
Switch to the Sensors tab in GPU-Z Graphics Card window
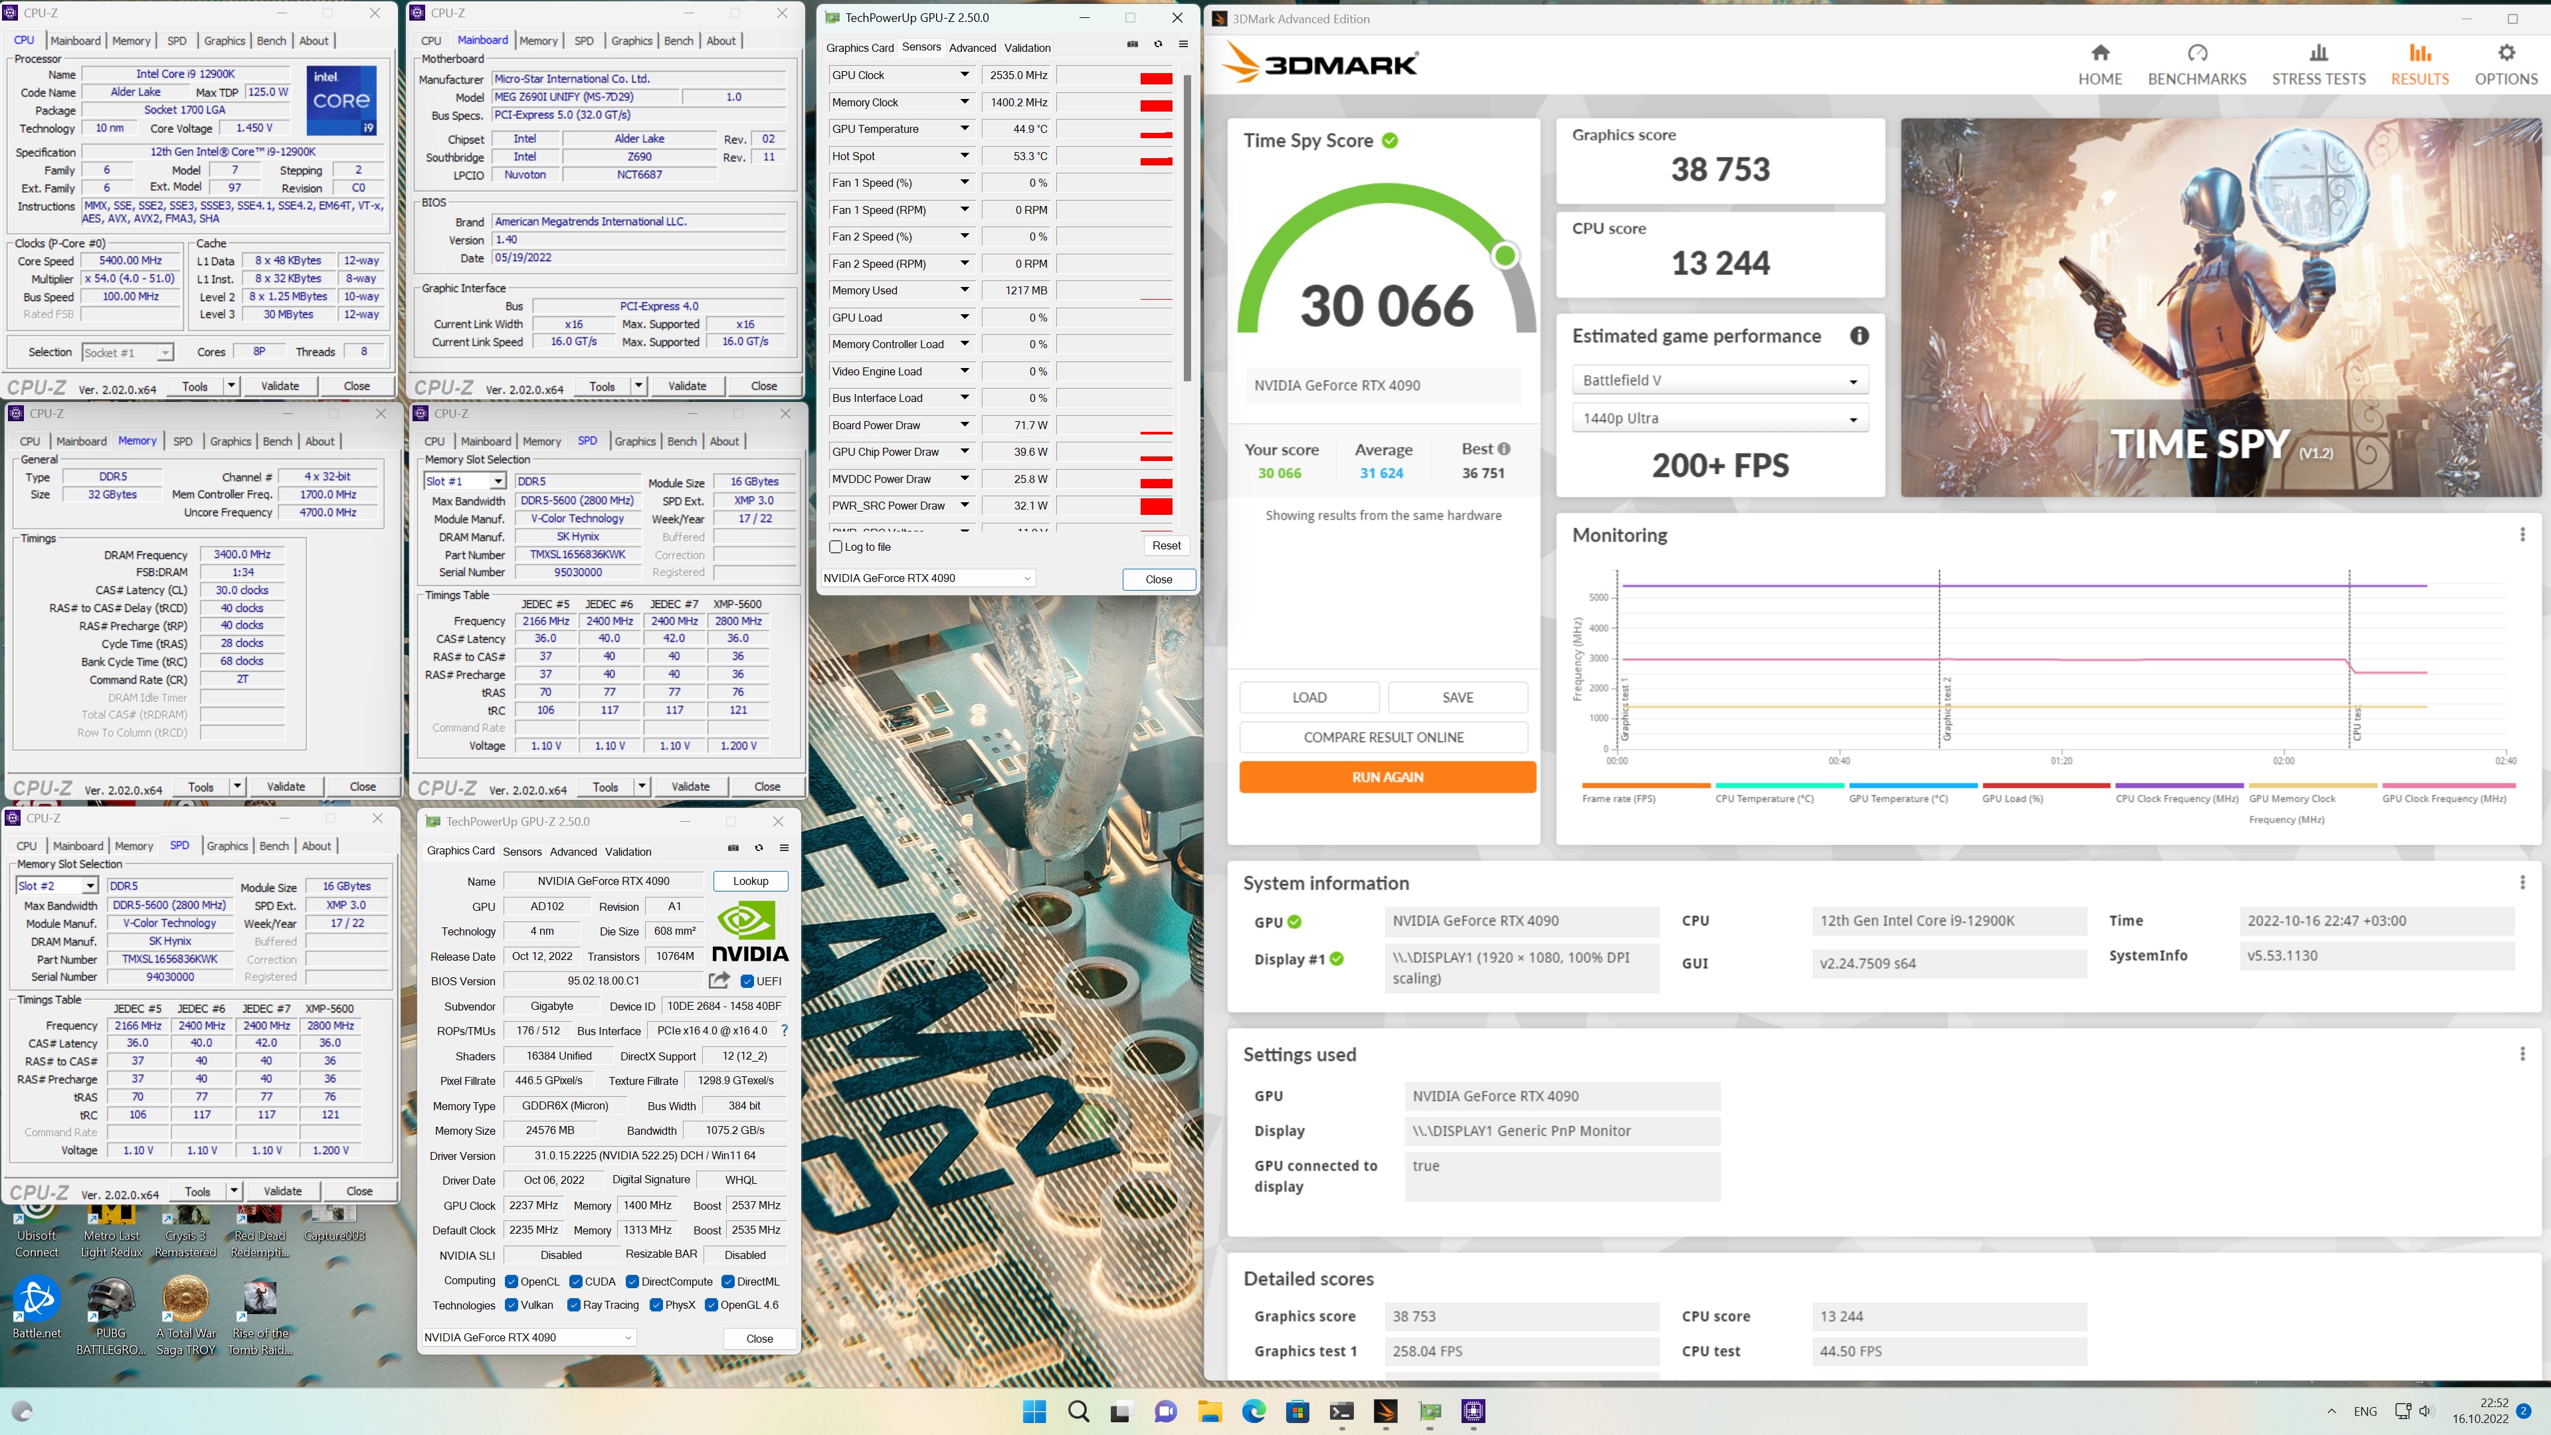522,850
